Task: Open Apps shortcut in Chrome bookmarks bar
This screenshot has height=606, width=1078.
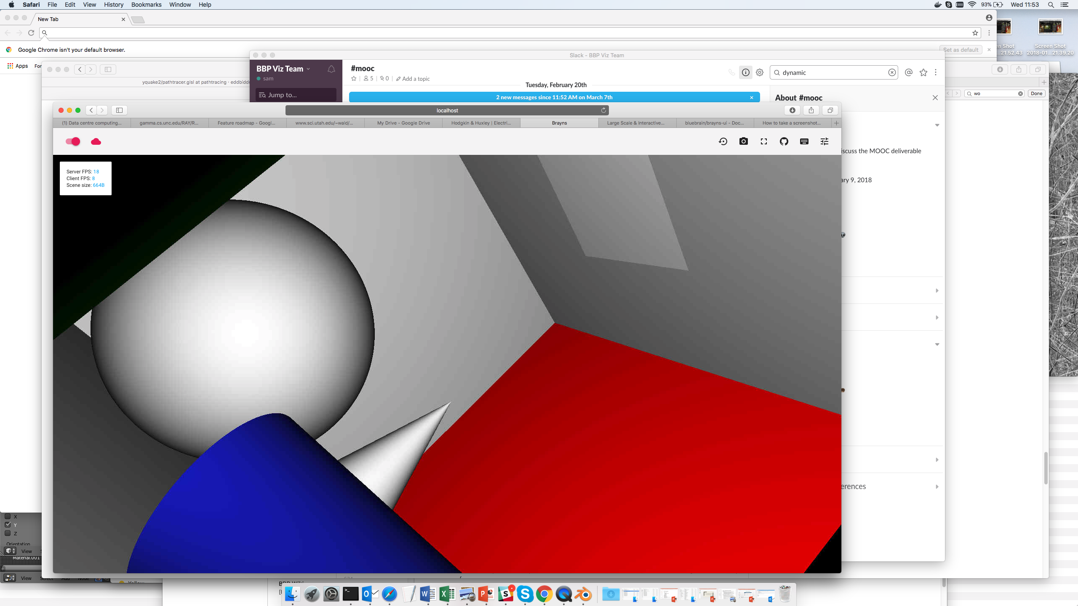Action: (18, 66)
